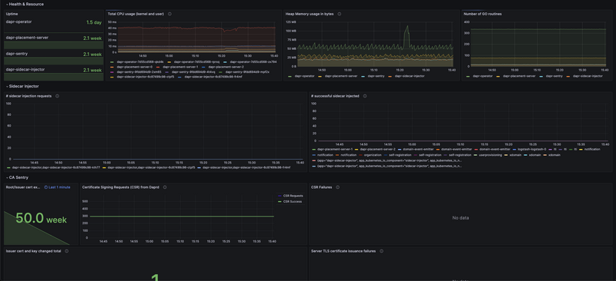Image resolution: width=616 pixels, height=281 pixels.
Task: Open info icon on Heap Memory usage panel
Action: (339, 14)
